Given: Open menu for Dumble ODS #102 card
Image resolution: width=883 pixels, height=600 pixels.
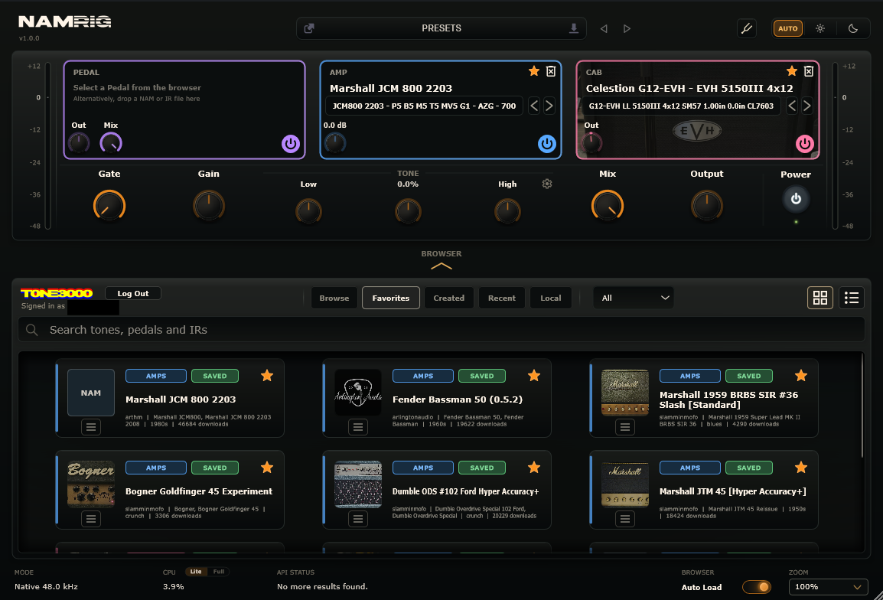Looking at the screenshot, I should click(x=357, y=519).
